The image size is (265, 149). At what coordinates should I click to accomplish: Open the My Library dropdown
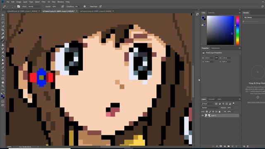click(254, 17)
